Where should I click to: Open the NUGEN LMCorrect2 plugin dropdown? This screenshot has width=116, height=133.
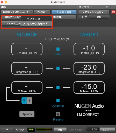(17, 12)
